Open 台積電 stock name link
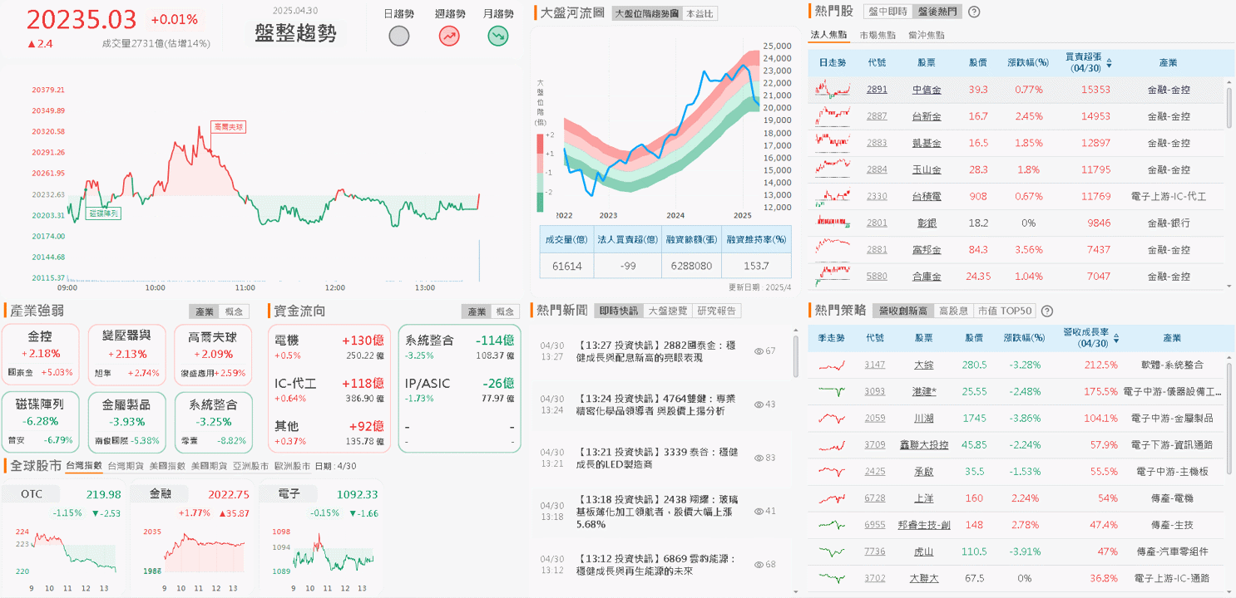The width and height of the screenshot is (1236, 598). [927, 196]
